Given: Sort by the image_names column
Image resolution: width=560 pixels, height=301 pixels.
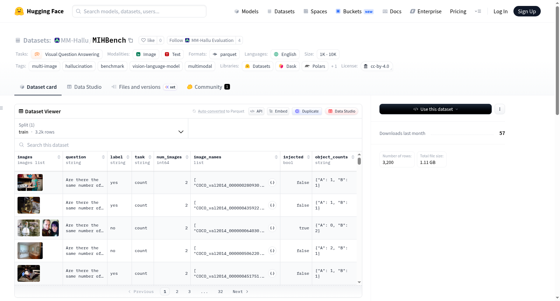Looking at the screenshot, I should click(x=276, y=157).
